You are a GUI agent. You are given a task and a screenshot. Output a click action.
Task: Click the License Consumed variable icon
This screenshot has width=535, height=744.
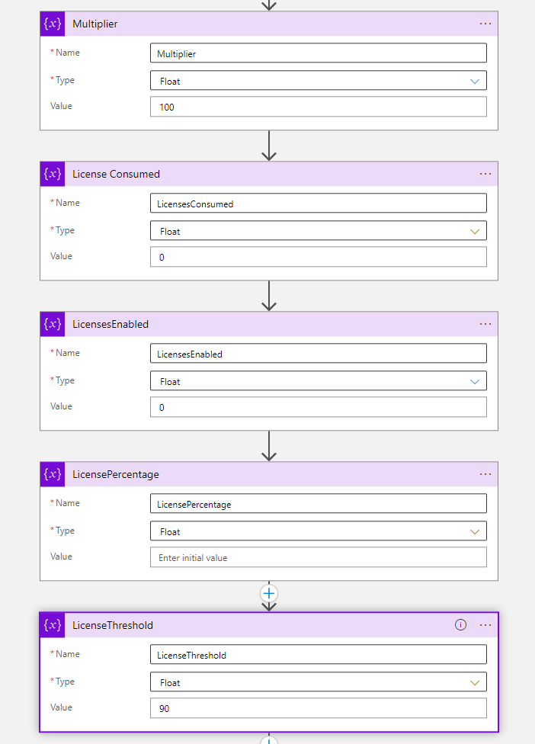click(x=52, y=174)
